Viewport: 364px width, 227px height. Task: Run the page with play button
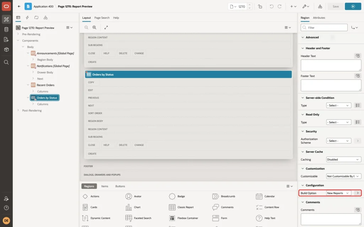pos(353,6)
